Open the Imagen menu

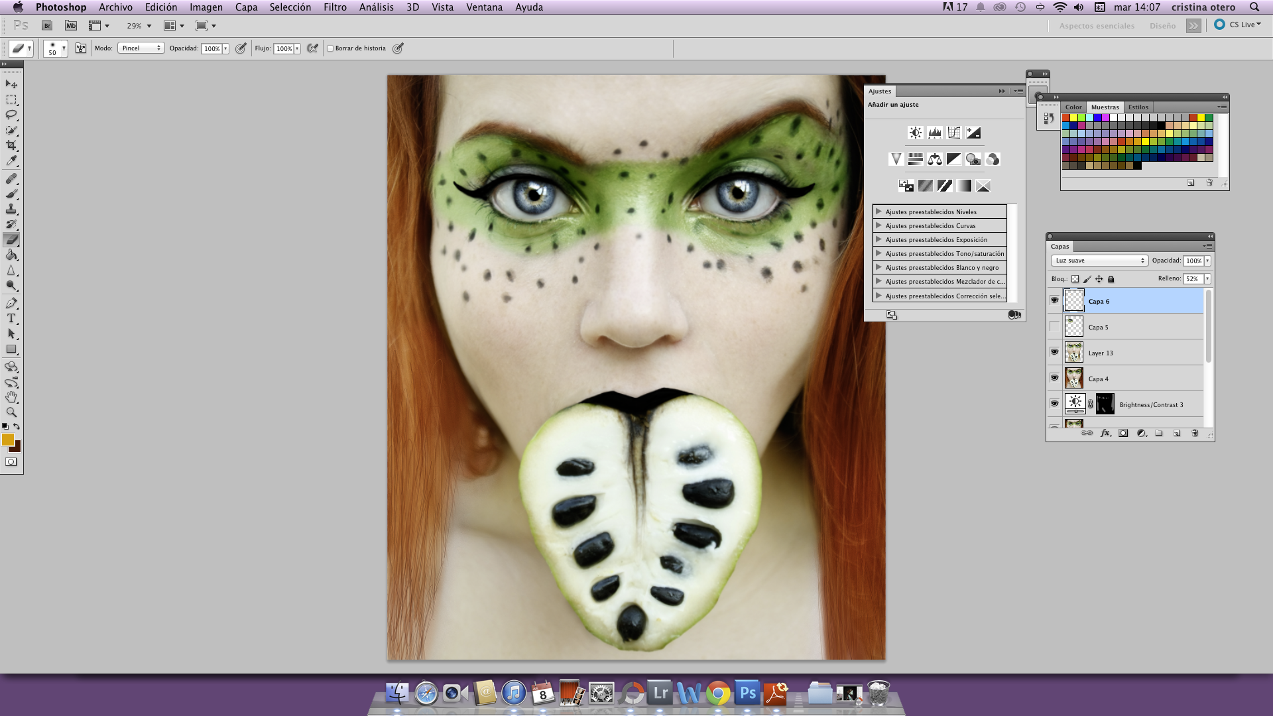coord(206,7)
